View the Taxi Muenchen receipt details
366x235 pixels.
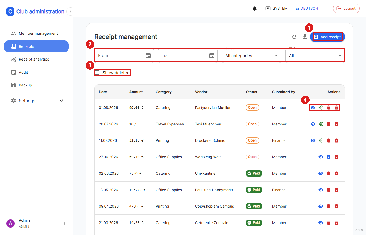click(313, 124)
